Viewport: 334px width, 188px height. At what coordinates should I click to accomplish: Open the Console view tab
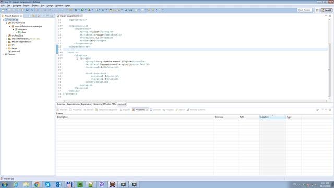pos(156,110)
